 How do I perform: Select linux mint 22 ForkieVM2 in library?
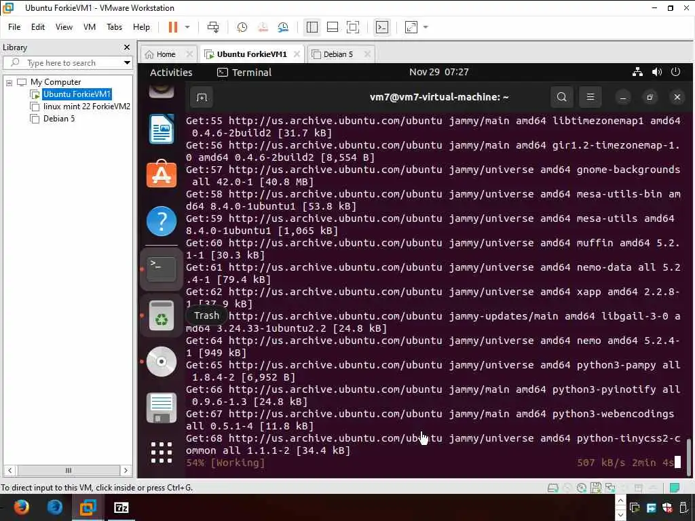coord(86,107)
